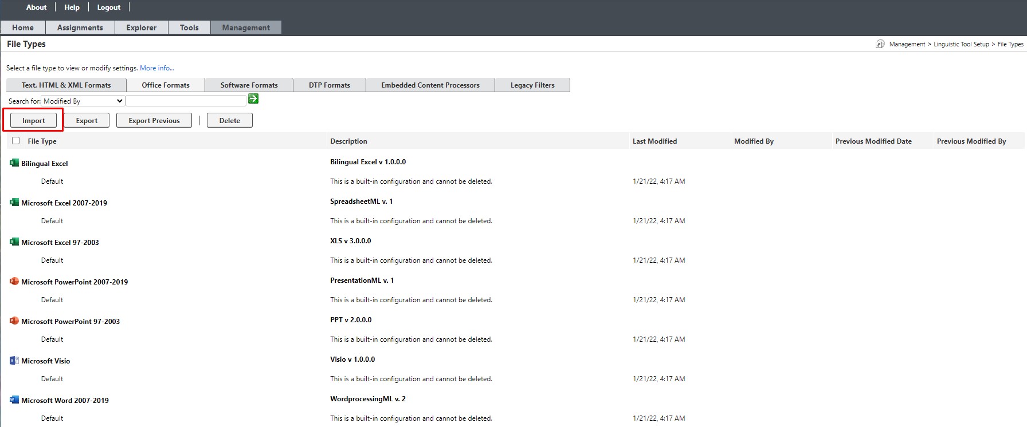Click the green search go arrow icon
The image size is (1027, 427).
[253, 99]
